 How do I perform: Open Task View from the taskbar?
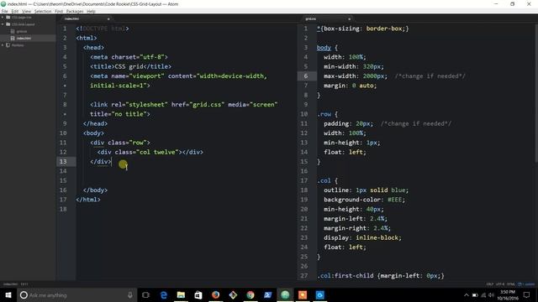pos(145,295)
